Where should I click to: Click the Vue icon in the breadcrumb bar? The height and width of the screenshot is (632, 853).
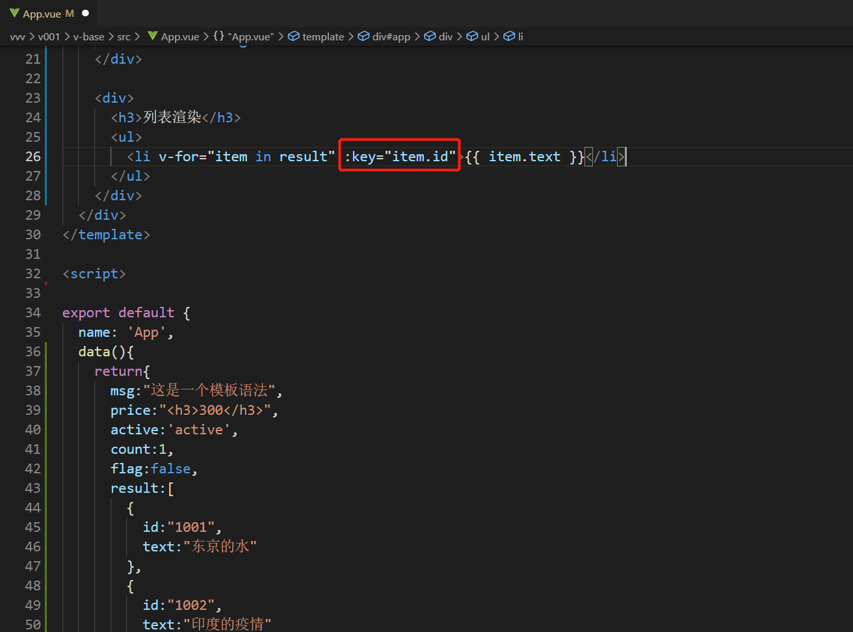[153, 36]
